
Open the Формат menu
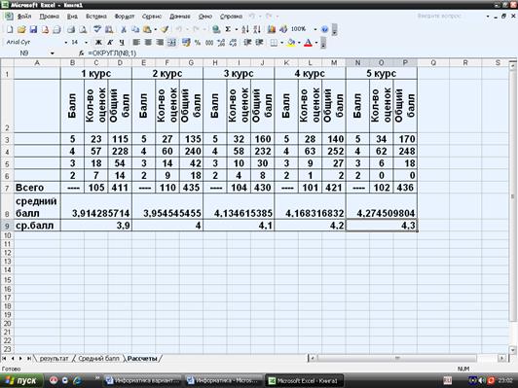pos(125,17)
